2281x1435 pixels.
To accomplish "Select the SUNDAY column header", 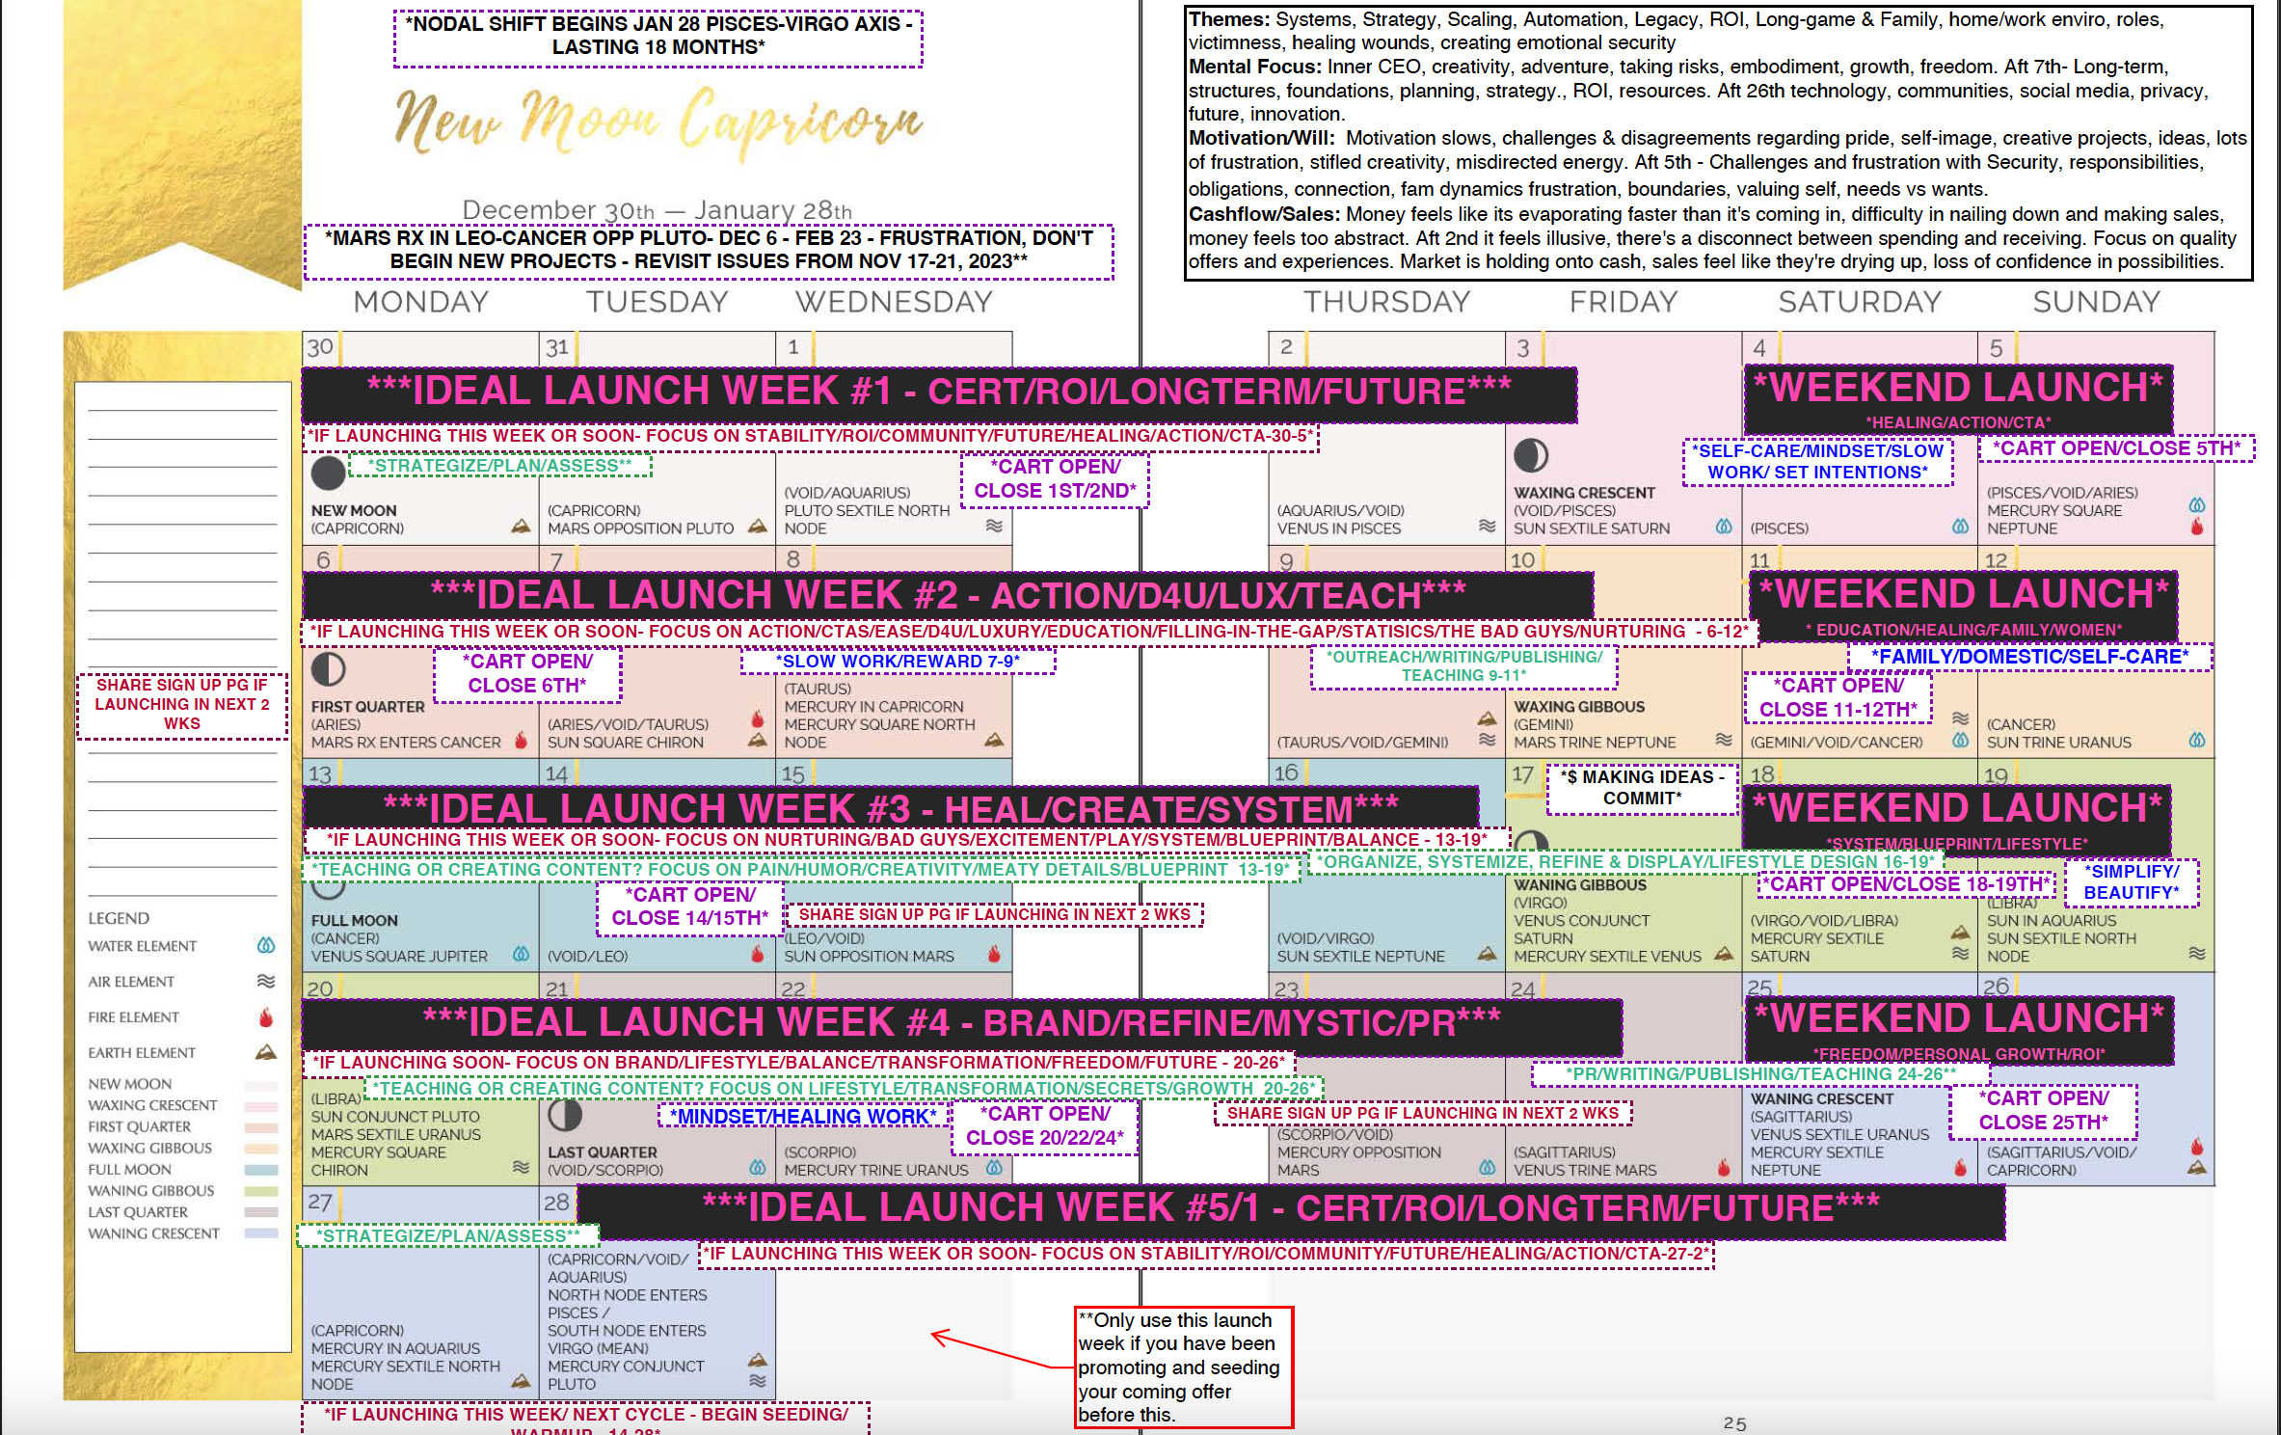I will (2096, 301).
